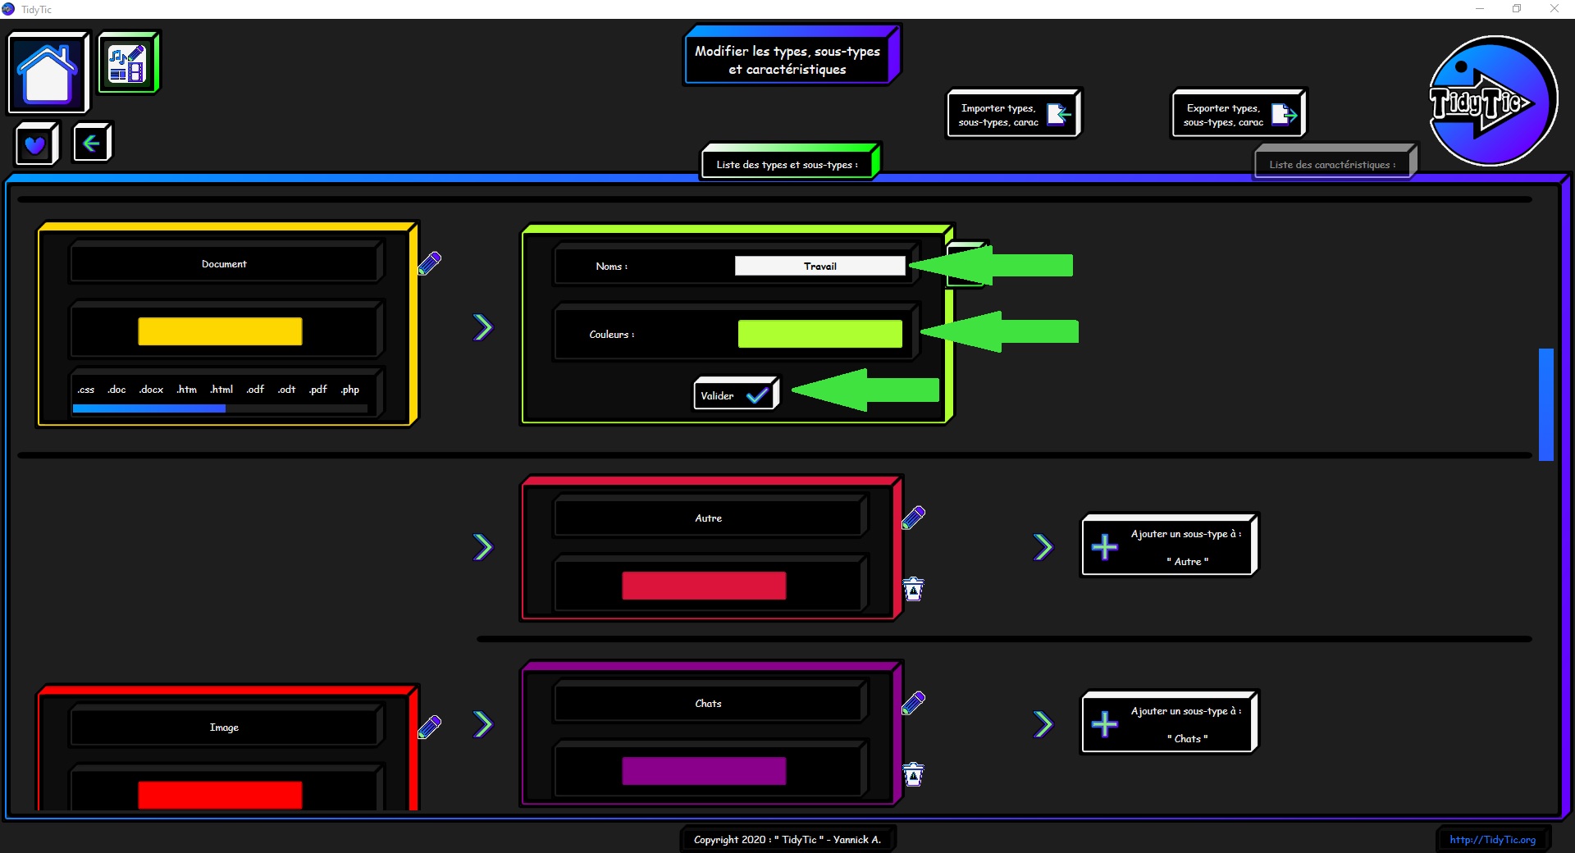Click the Copyright 2020 TidyTic footer text
1575x853 pixels.
(x=787, y=839)
